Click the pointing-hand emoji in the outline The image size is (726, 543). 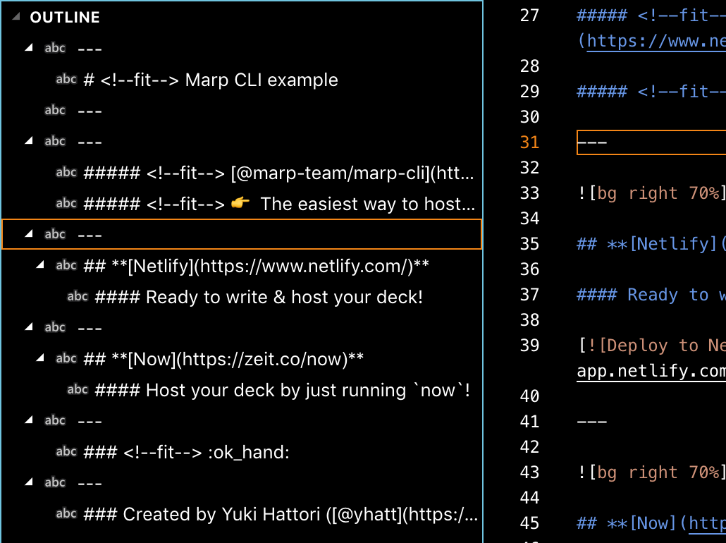coord(240,202)
